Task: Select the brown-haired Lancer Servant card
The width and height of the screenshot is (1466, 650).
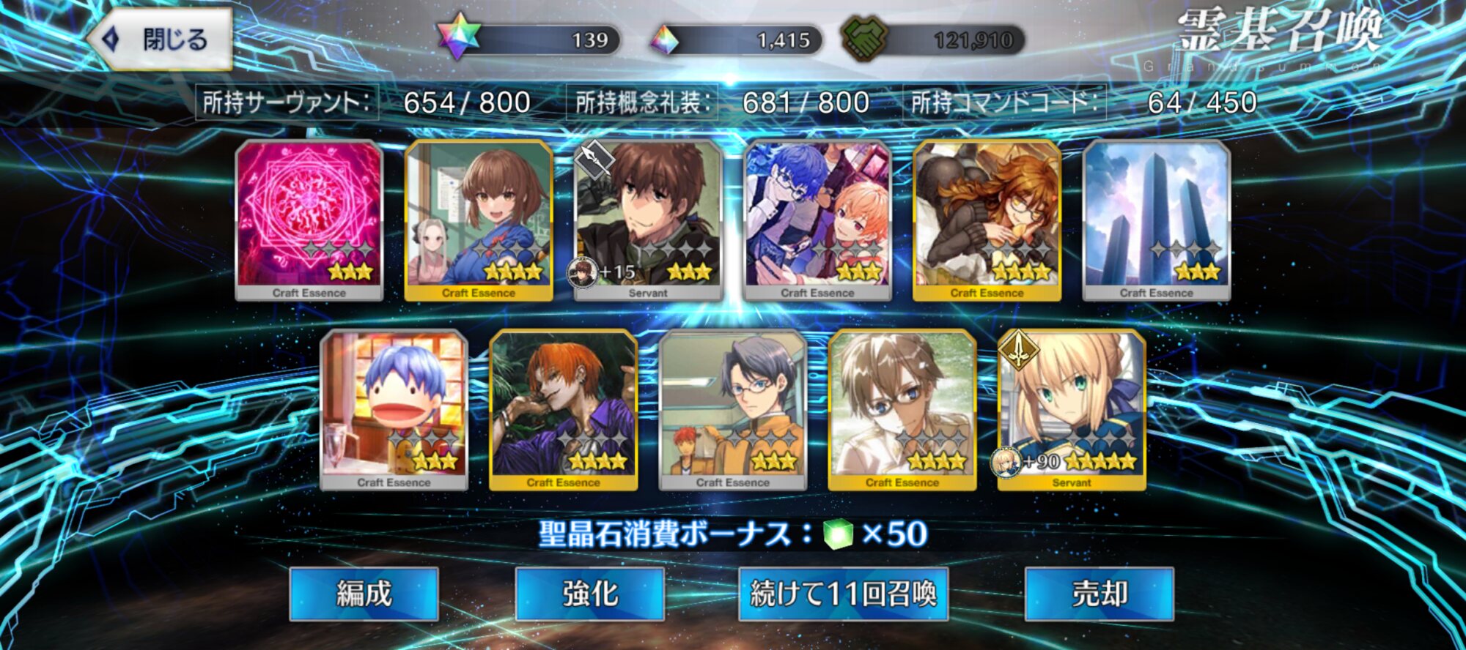Action: click(648, 220)
